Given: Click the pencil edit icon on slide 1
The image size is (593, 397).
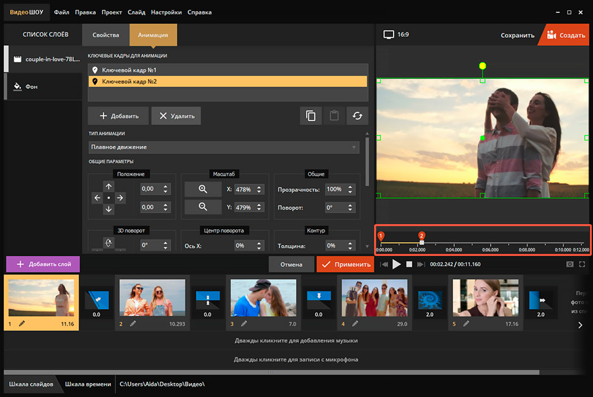Looking at the screenshot, I should 23,324.
